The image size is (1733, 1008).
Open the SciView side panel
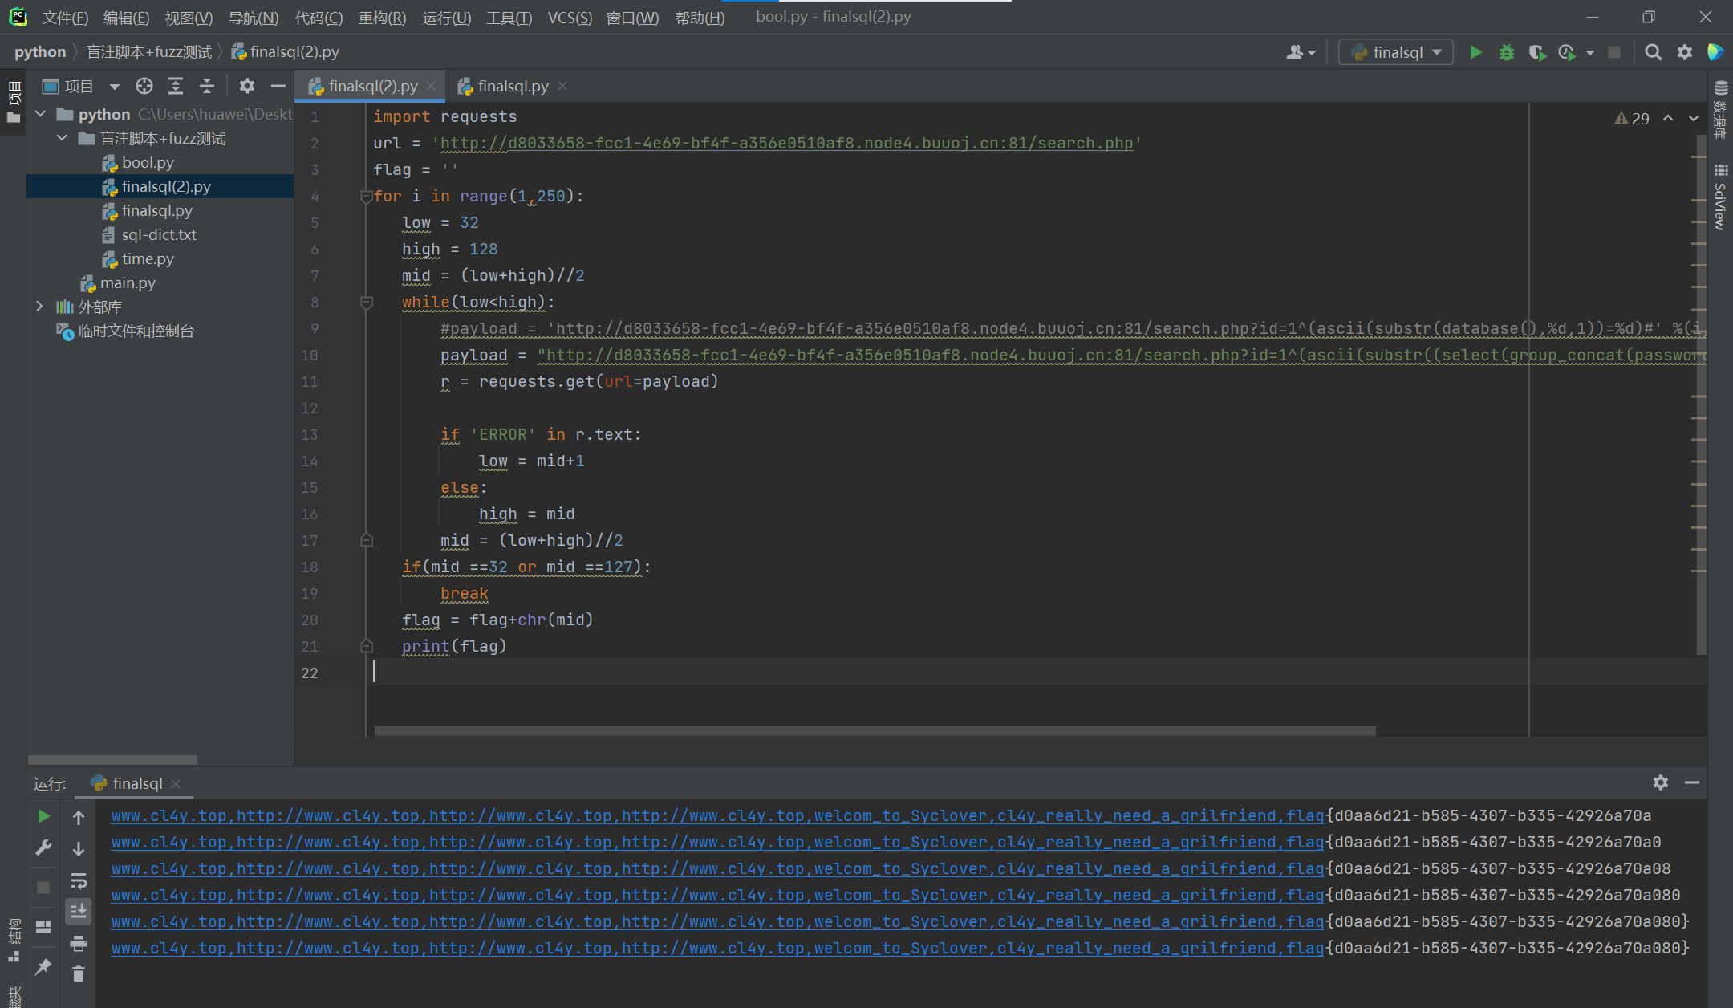1720,197
